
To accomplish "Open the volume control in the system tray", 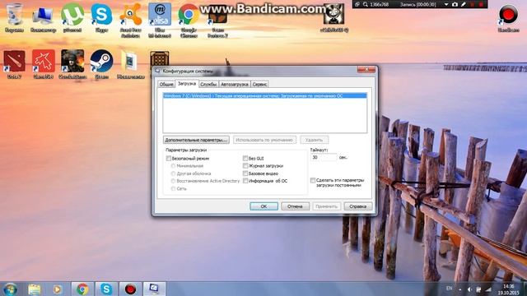I will [469, 289].
